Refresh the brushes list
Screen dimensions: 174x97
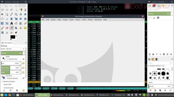click(170, 91)
